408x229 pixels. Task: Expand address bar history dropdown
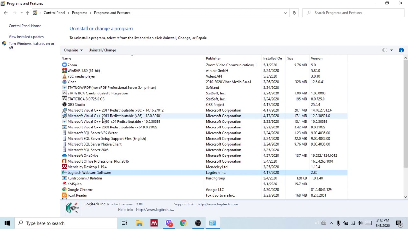(x=285, y=13)
